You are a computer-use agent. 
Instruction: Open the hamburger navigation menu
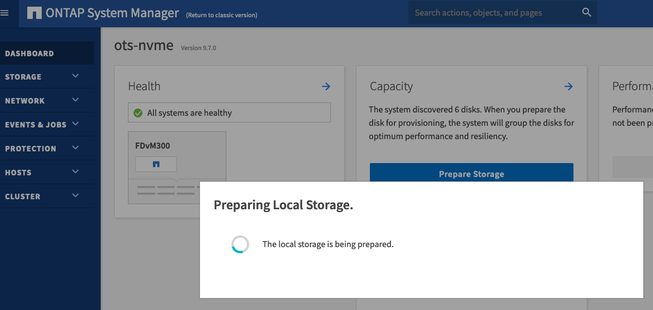click(x=5, y=13)
